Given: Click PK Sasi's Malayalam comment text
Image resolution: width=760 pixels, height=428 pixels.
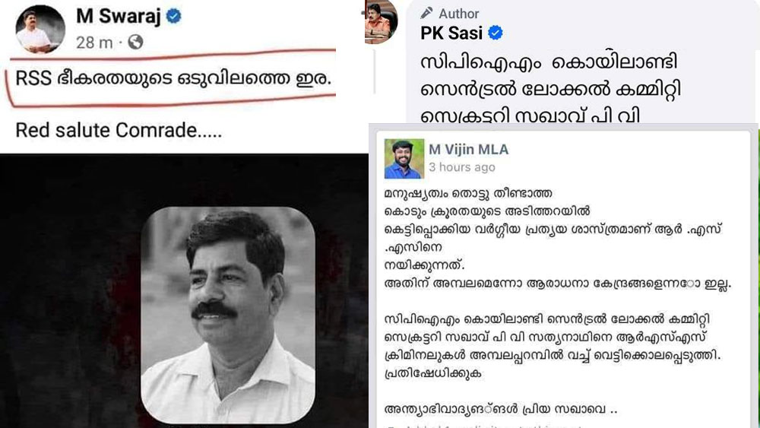Looking at the screenshot, I should (x=550, y=90).
